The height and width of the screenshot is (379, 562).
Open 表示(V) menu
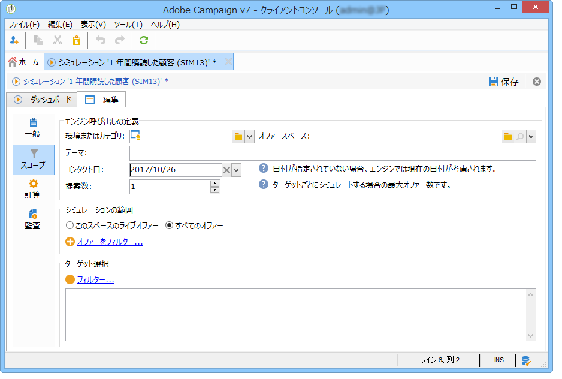[93, 25]
